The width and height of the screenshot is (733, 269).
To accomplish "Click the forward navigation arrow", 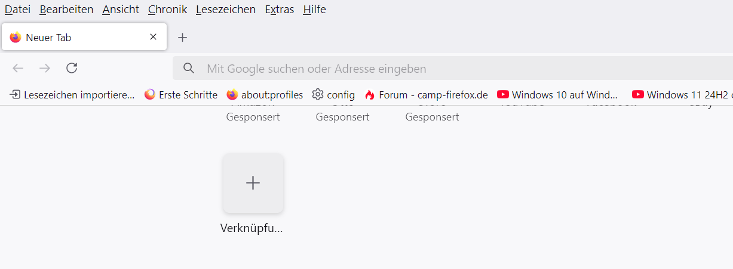I will click(x=45, y=68).
